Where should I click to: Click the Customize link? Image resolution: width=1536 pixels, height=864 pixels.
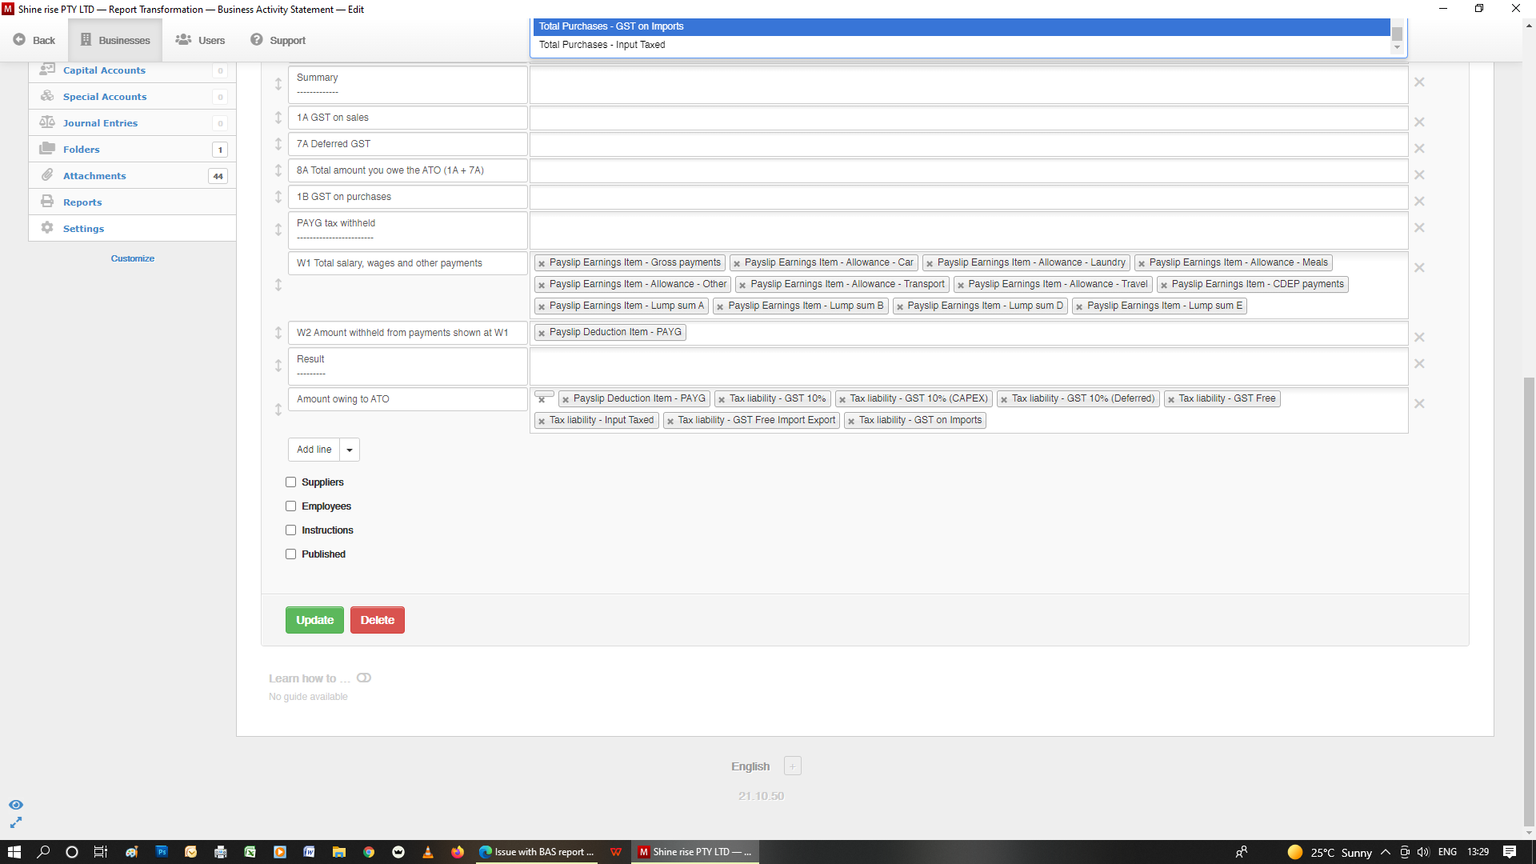coord(133,258)
